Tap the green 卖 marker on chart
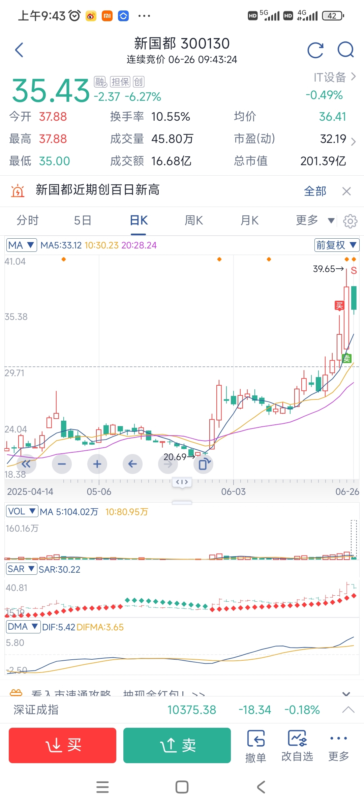364x809 pixels. pos(346,358)
